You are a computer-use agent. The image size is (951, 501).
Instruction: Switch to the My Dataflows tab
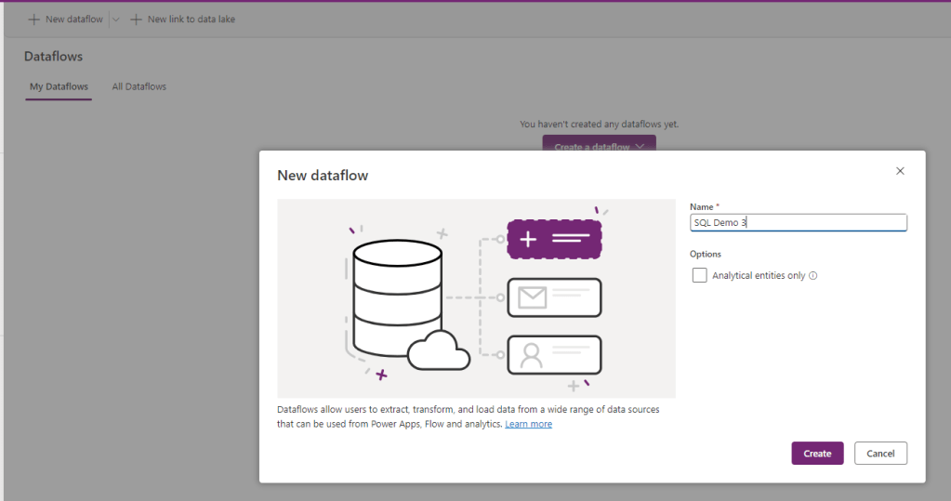59,86
